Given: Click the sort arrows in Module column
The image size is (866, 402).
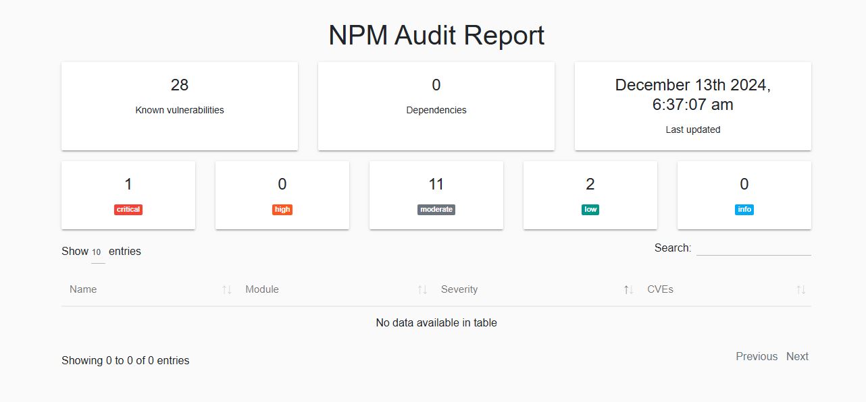Looking at the screenshot, I should (422, 290).
